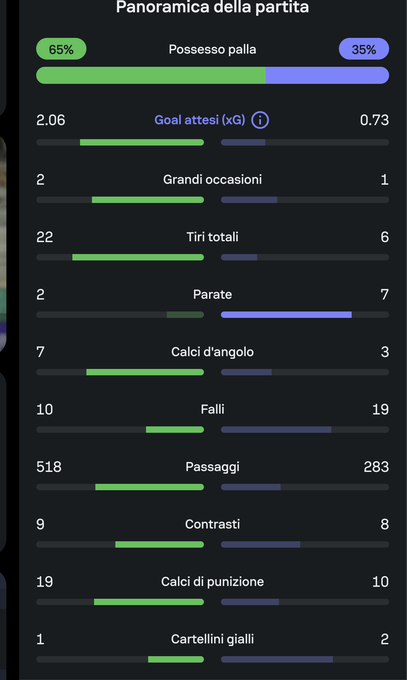Click the highlighted purple Parate bar
This screenshot has height=680, width=407.
coord(286,315)
